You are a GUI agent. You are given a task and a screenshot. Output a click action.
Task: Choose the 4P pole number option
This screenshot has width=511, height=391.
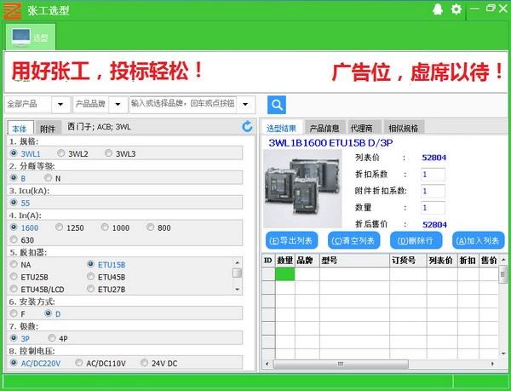tap(54, 337)
